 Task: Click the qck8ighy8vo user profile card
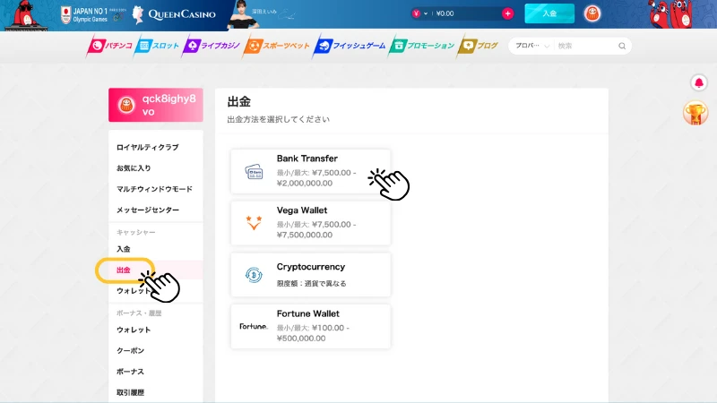[x=156, y=105]
